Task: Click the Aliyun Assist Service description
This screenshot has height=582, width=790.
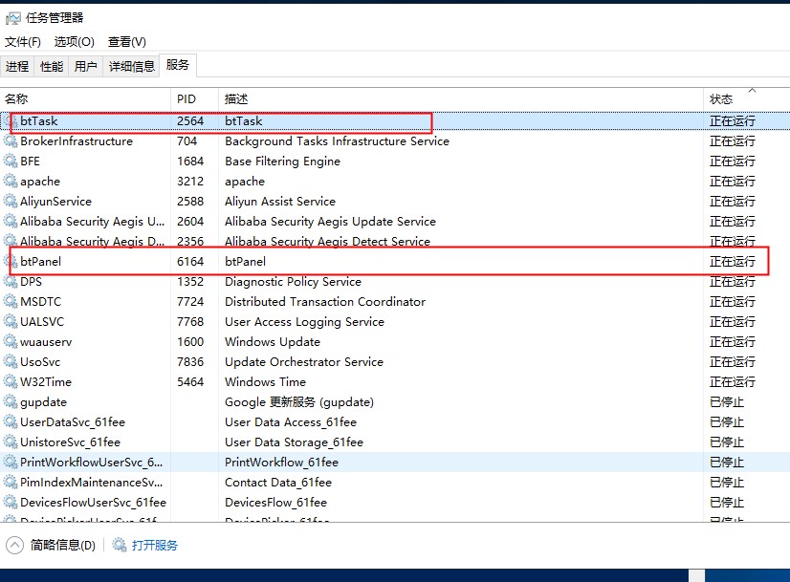Action: coord(280,202)
